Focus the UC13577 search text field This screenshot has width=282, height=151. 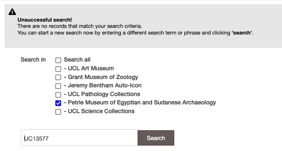click(79, 138)
